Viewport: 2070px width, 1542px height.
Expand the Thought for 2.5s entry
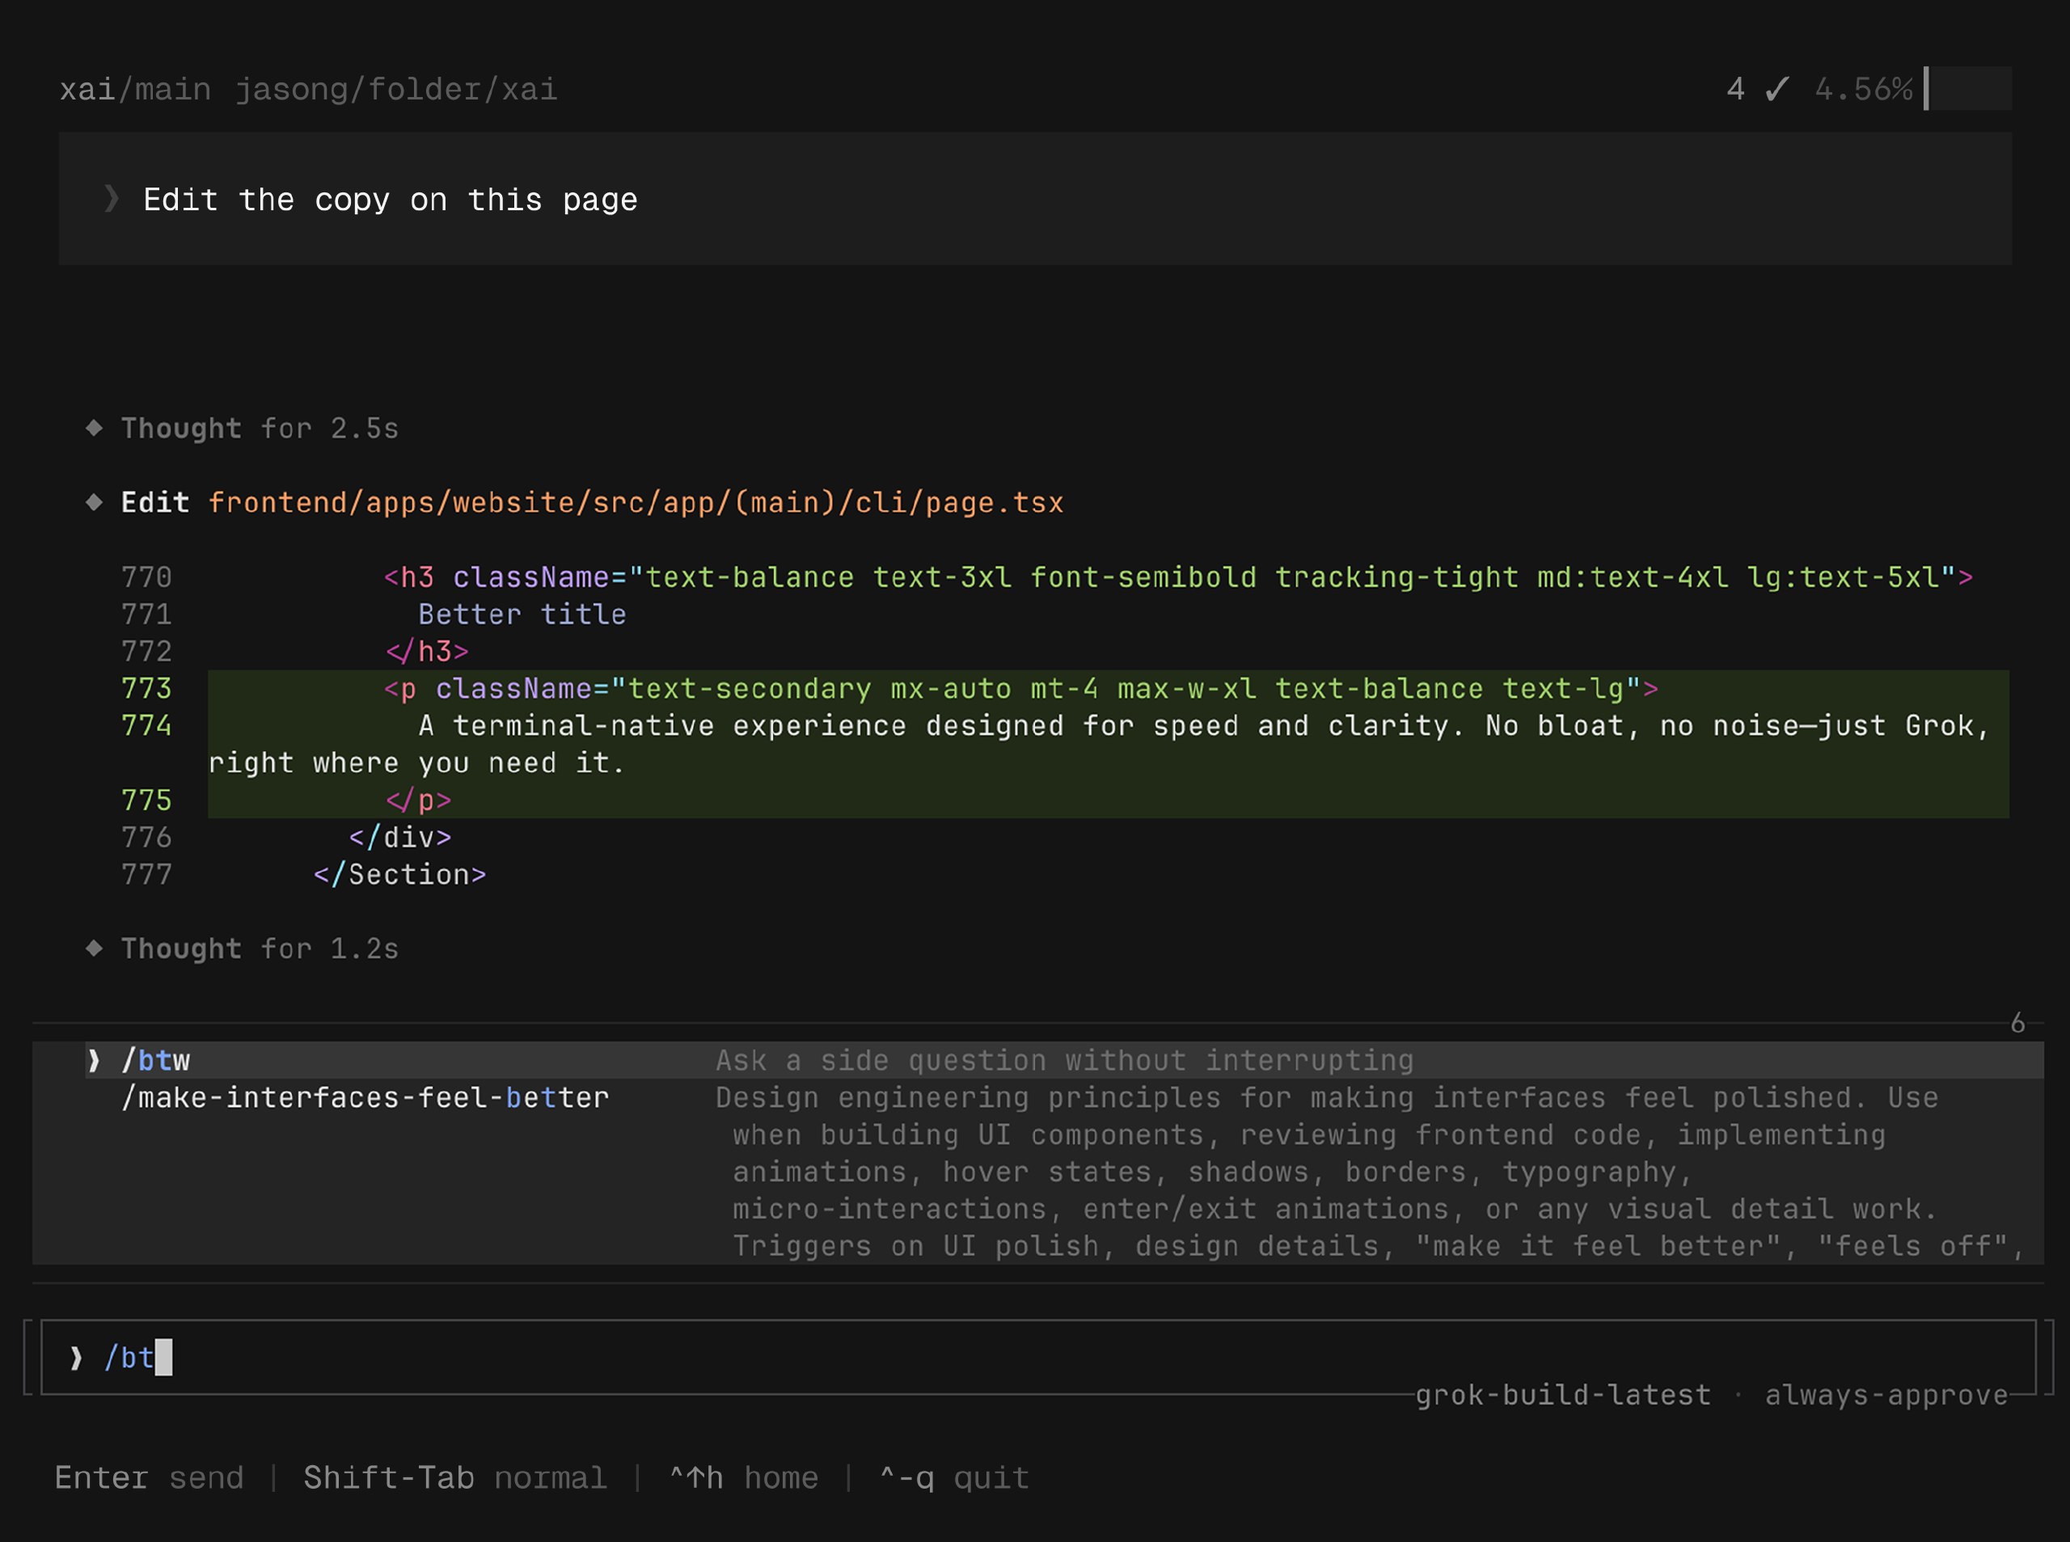[x=260, y=429]
